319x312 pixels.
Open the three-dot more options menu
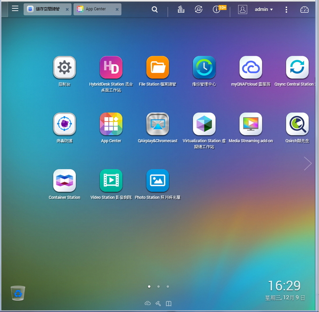coord(286,10)
